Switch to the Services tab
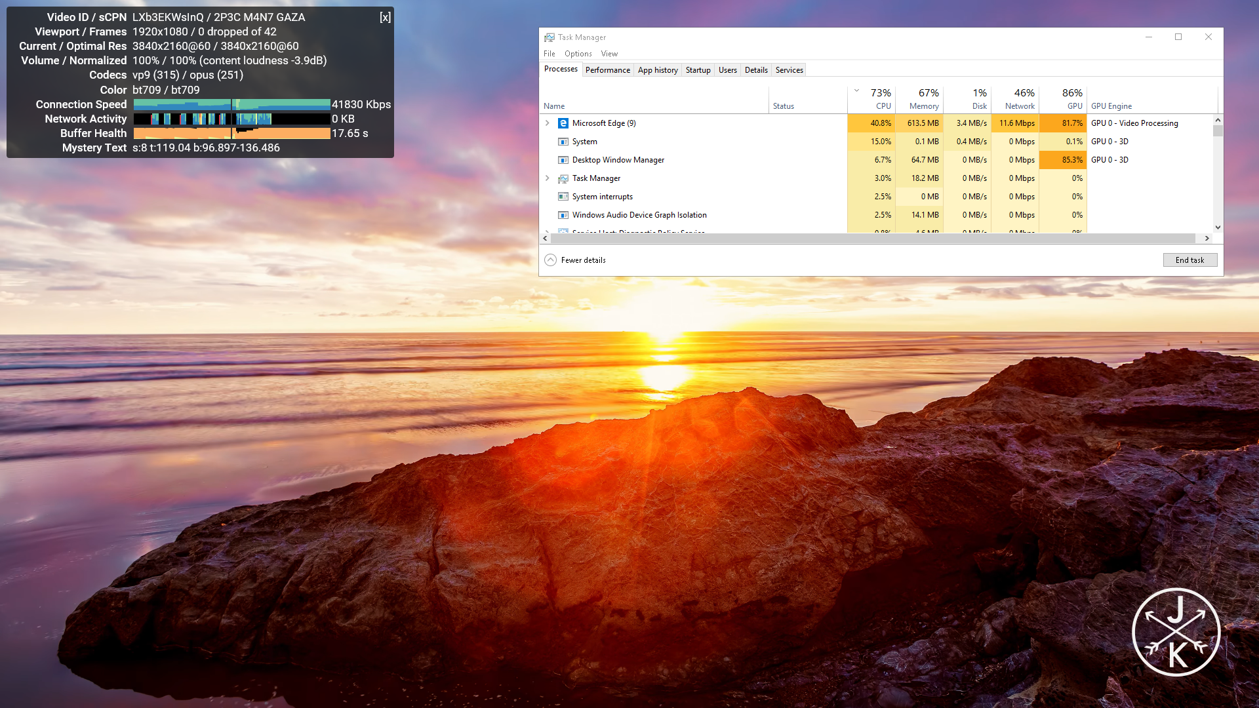This screenshot has height=708, width=1259. point(789,70)
